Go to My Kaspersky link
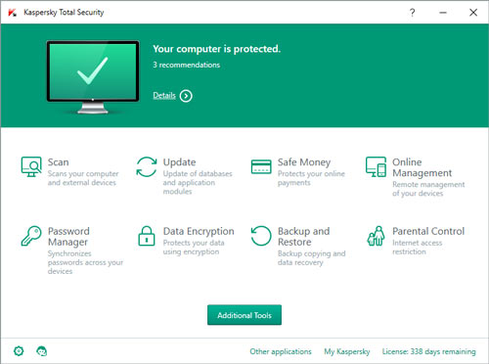489x364 pixels. (347, 351)
